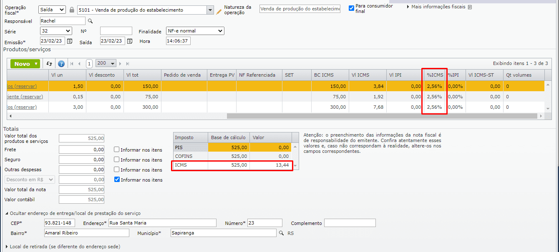Screen dimensions: 559x252
Task: Enable Informar nos itens for Frete
Action: [x=116, y=150]
